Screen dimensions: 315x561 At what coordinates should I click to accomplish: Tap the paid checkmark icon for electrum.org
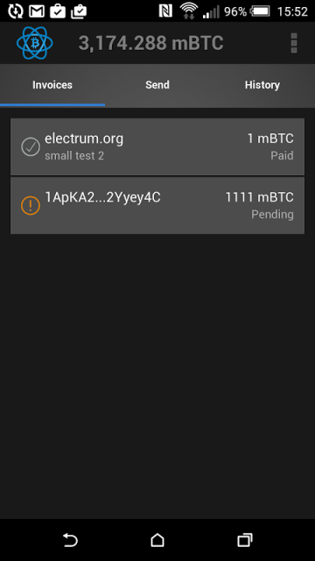31,146
